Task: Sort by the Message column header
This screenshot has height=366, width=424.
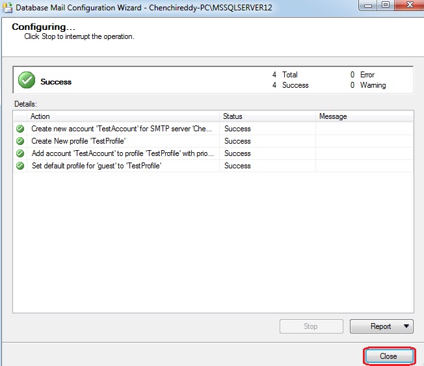Action: pos(365,116)
